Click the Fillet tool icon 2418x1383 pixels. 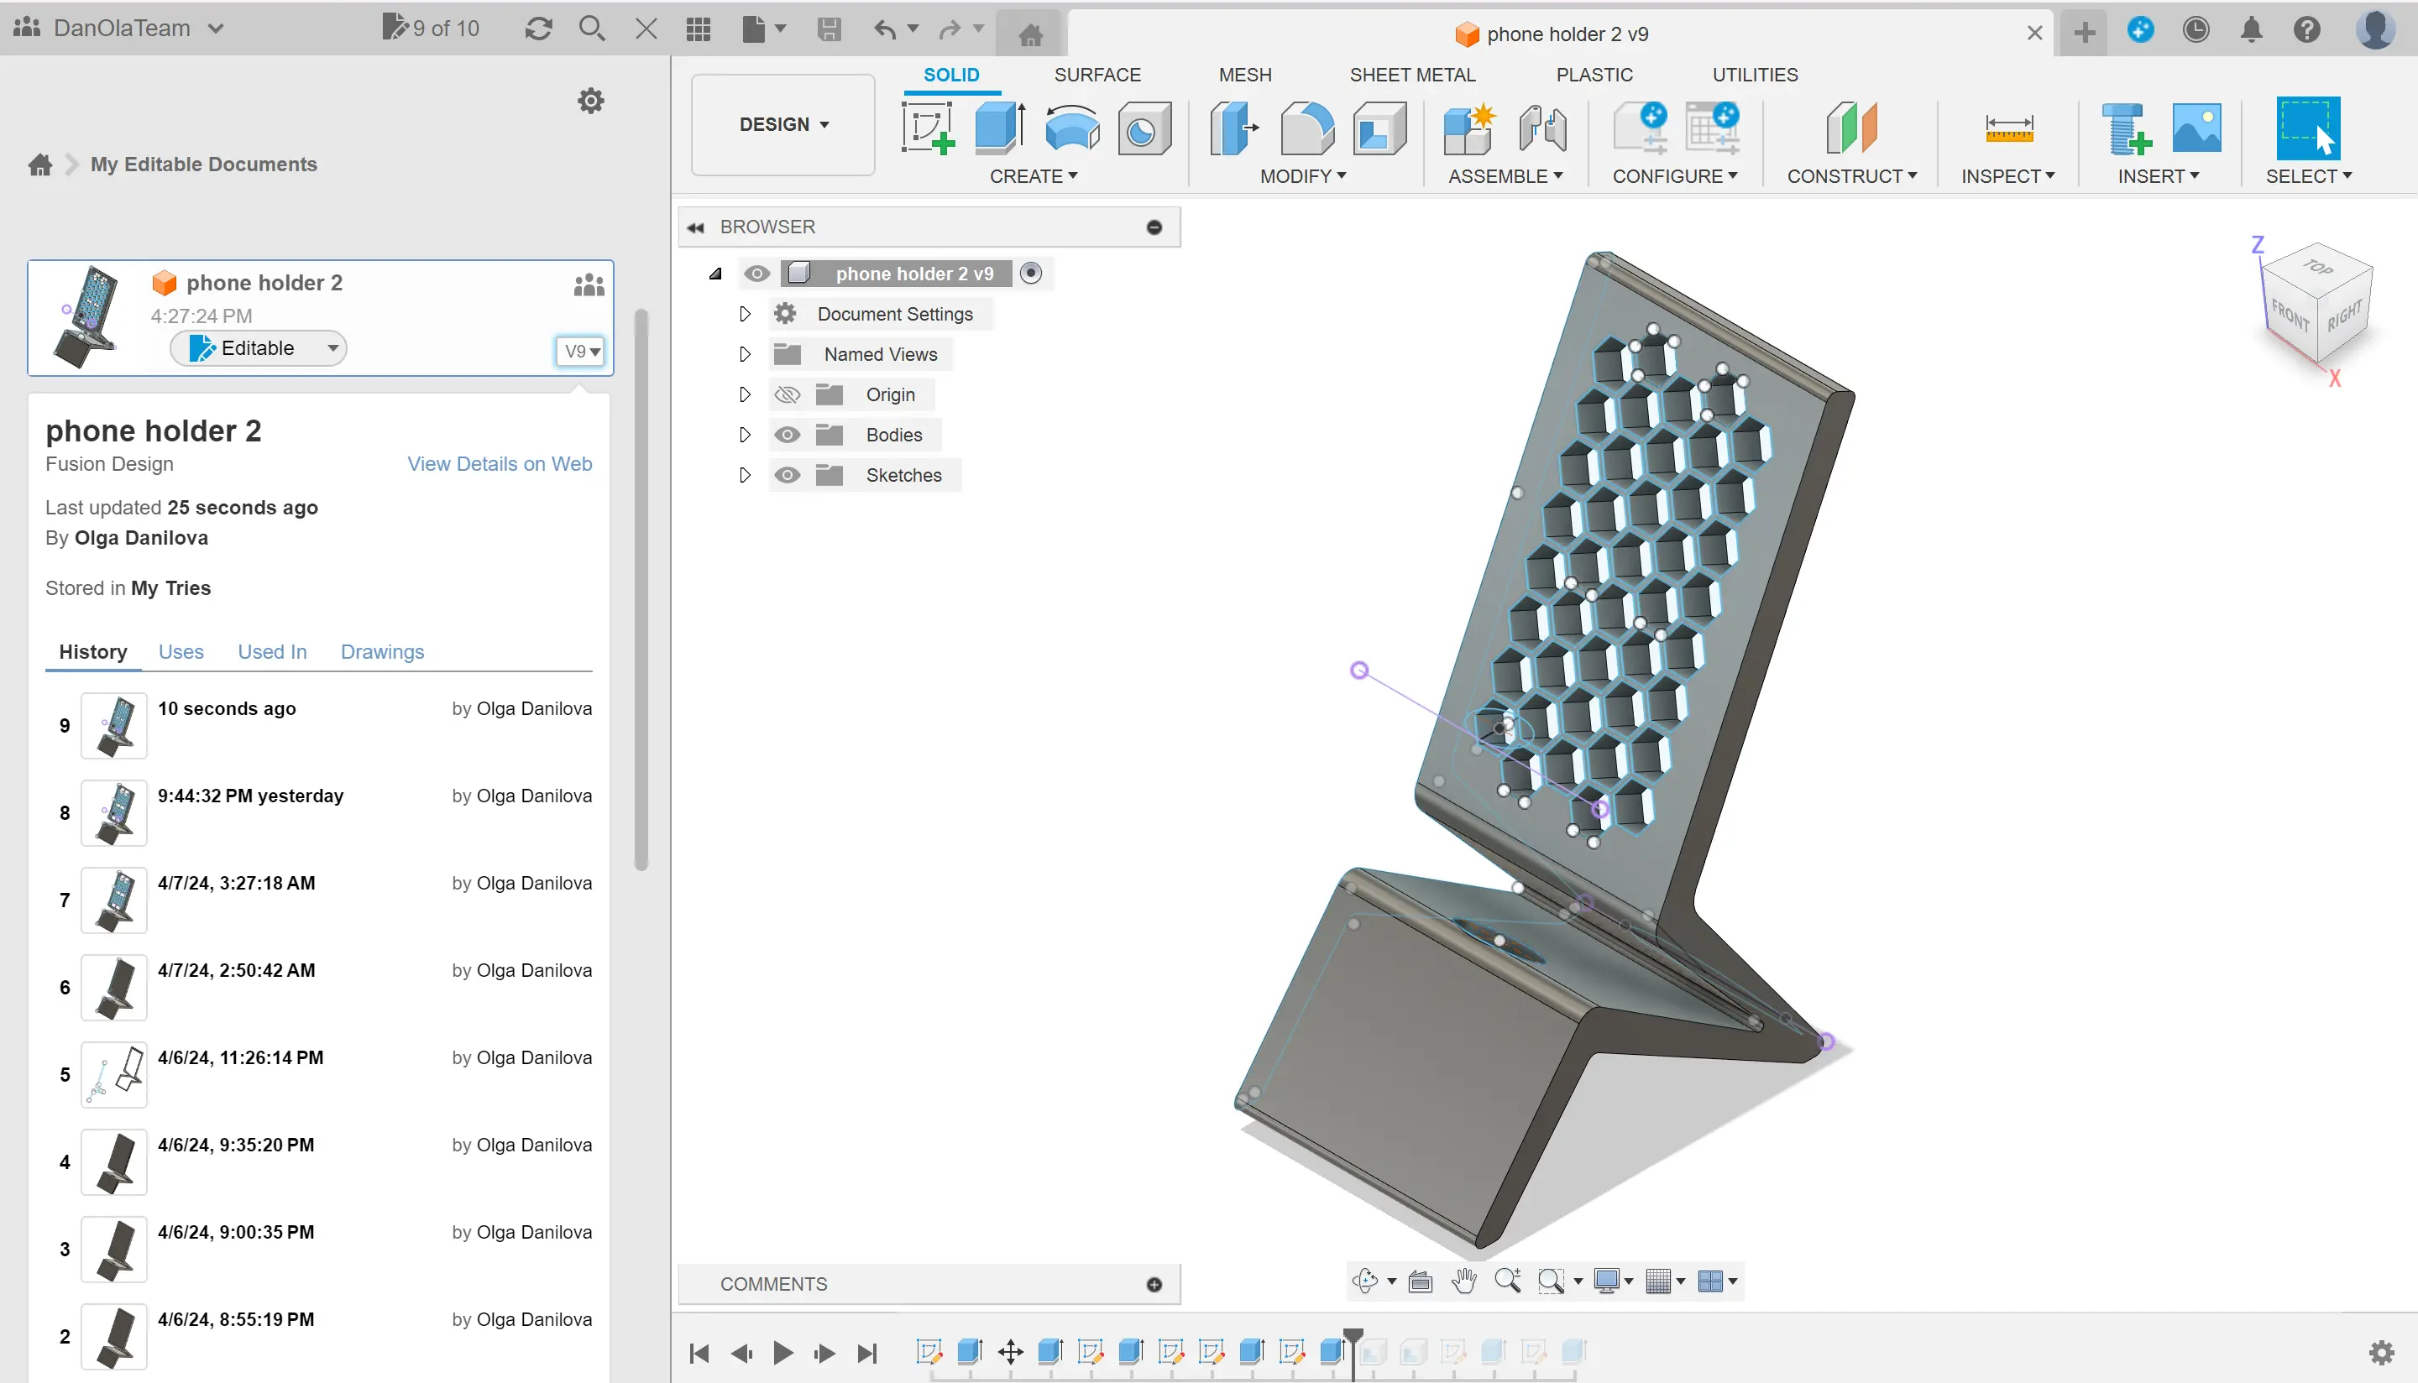pos(1306,128)
